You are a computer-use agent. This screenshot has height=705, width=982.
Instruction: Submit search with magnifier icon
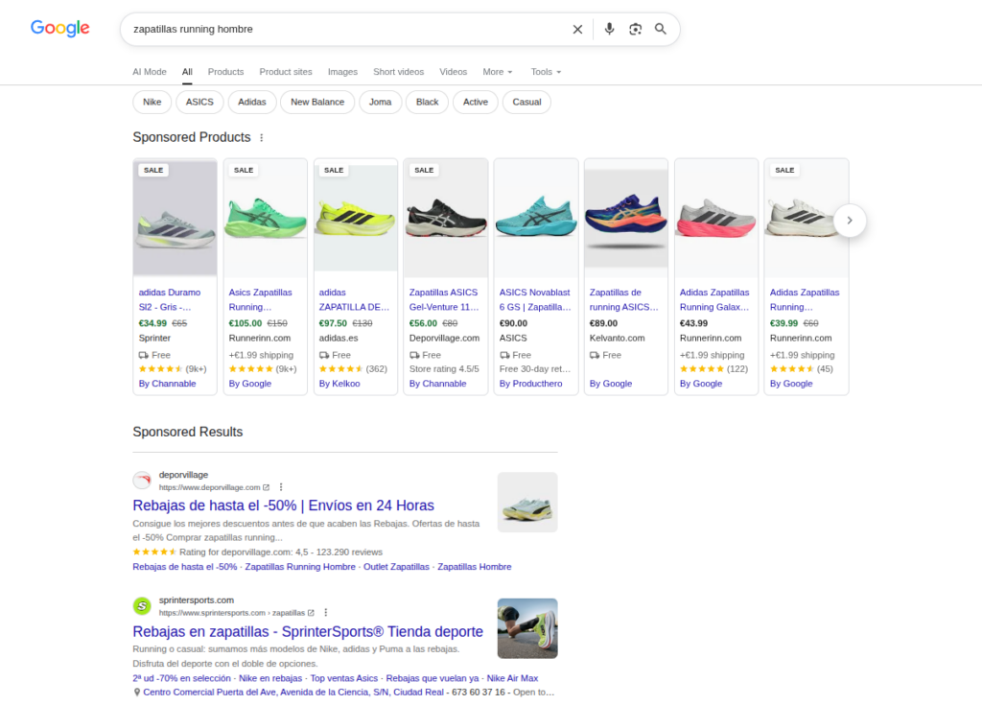pos(660,29)
